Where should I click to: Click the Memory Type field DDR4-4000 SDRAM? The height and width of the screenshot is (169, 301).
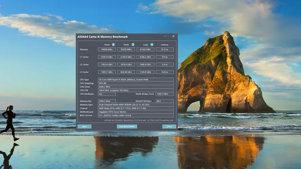[x=136, y=105]
